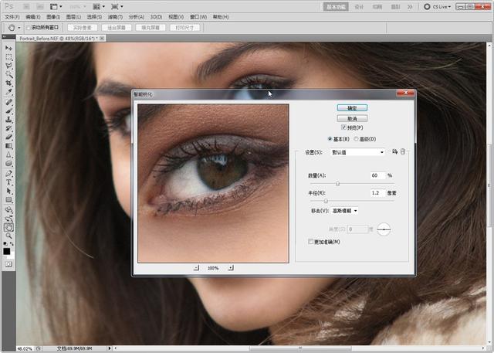The width and height of the screenshot is (494, 353).
Task: Click the delete settings trash icon
Action: pos(403,152)
